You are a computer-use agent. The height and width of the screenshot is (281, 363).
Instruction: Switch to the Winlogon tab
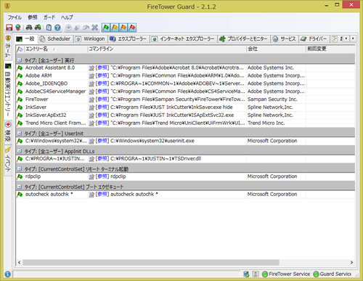point(90,38)
